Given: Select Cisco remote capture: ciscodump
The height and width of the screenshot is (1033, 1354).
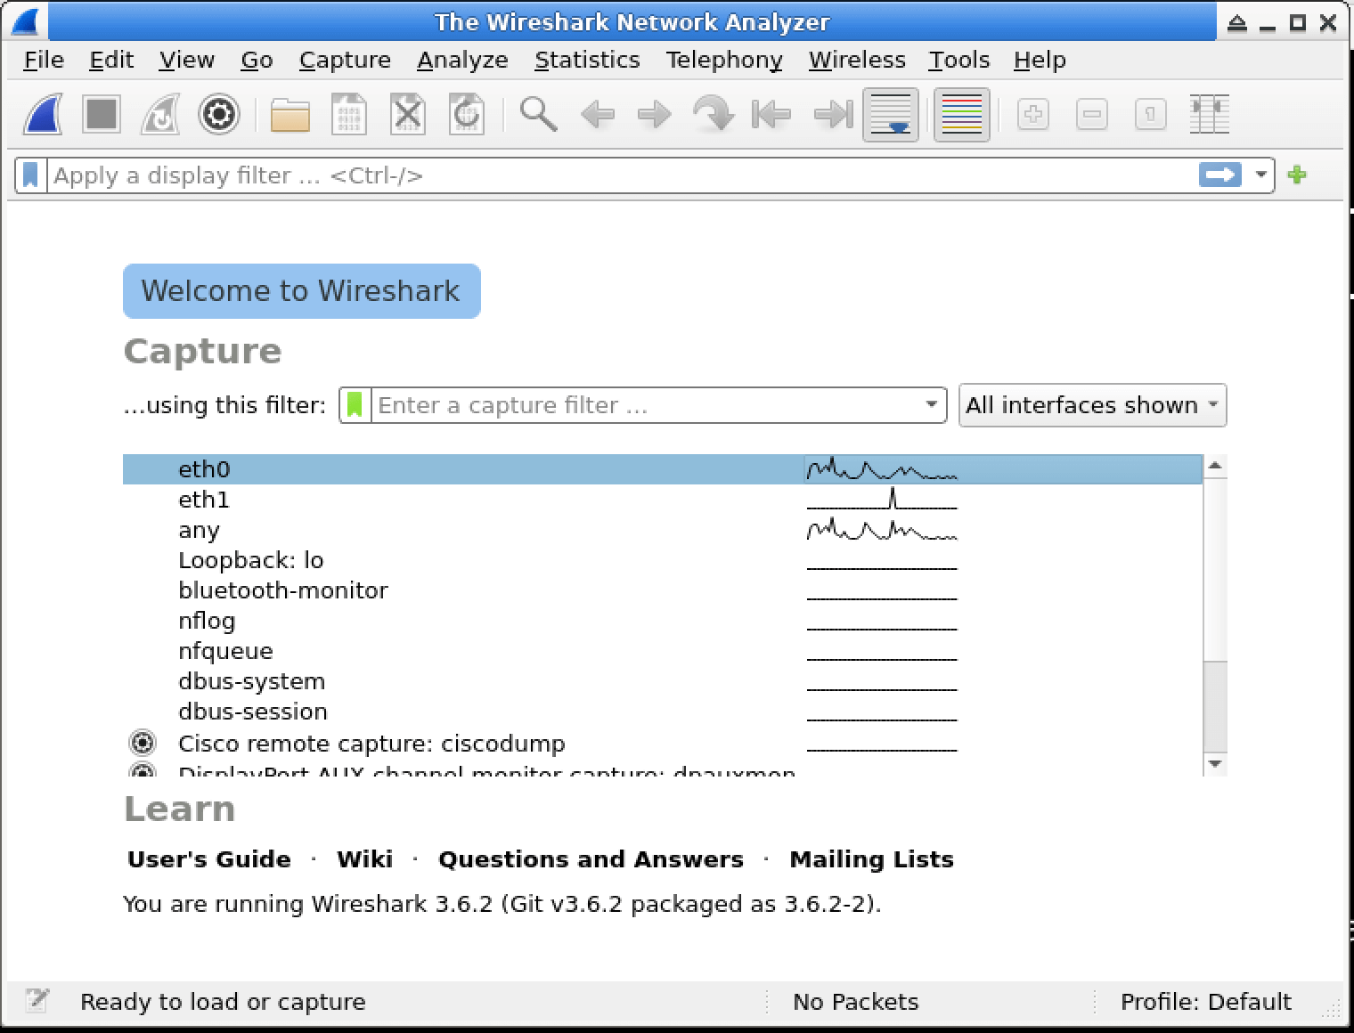Looking at the screenshot, I should pyautogui.click(x=663, y=743).
